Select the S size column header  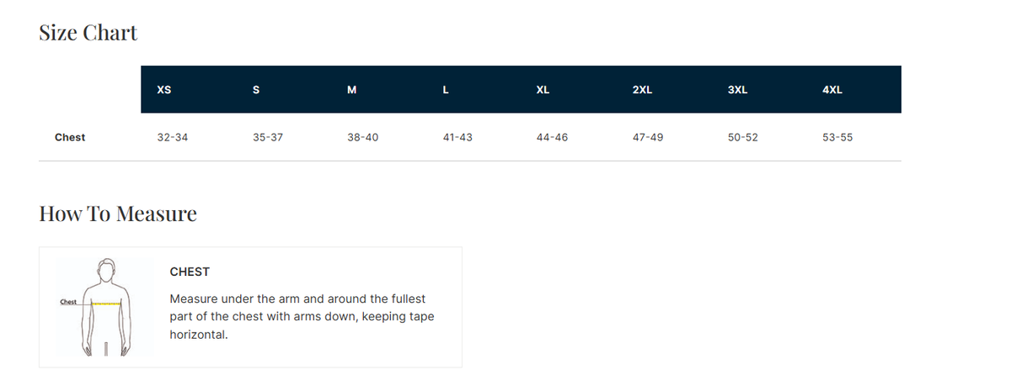point(256,90)
